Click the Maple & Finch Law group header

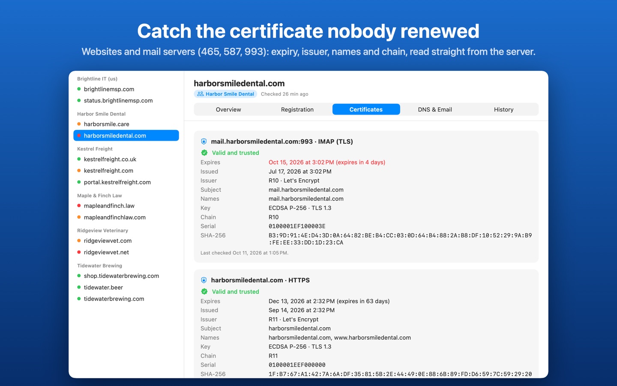99,196
